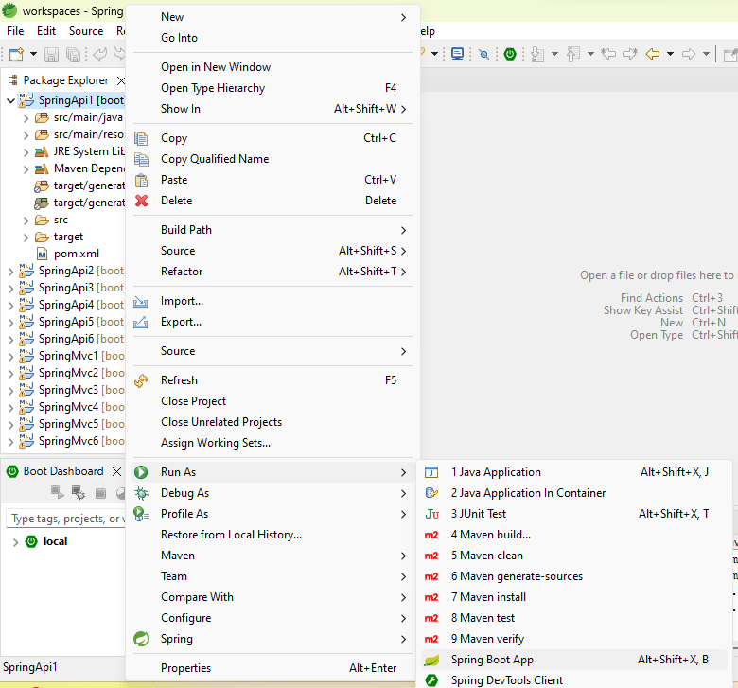The width and height of the screenshot is (738, 688).
Task: Click the New wizard toolbar icon
Action: [x=16, y=54]
